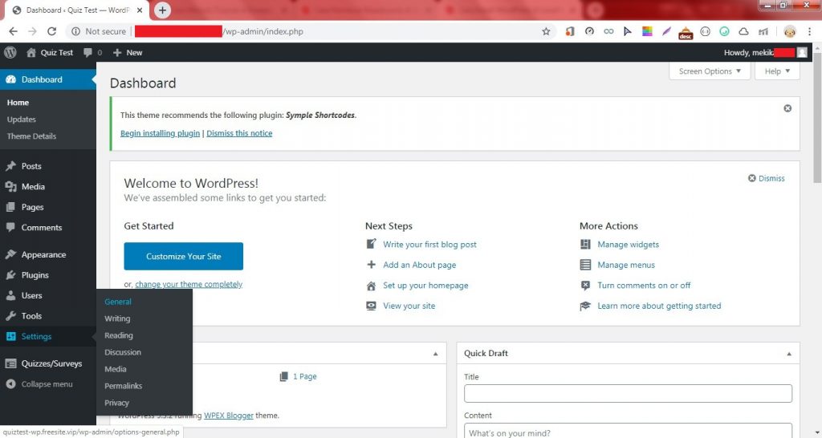Click the Not secure site info
Viewport: 822px width, 438px height.
(99, 31)
